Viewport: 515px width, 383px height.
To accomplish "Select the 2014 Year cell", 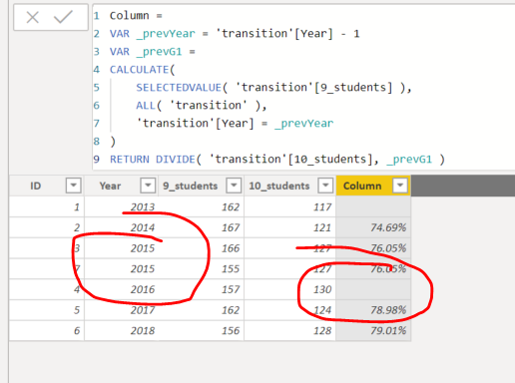I will pos(121,227).
